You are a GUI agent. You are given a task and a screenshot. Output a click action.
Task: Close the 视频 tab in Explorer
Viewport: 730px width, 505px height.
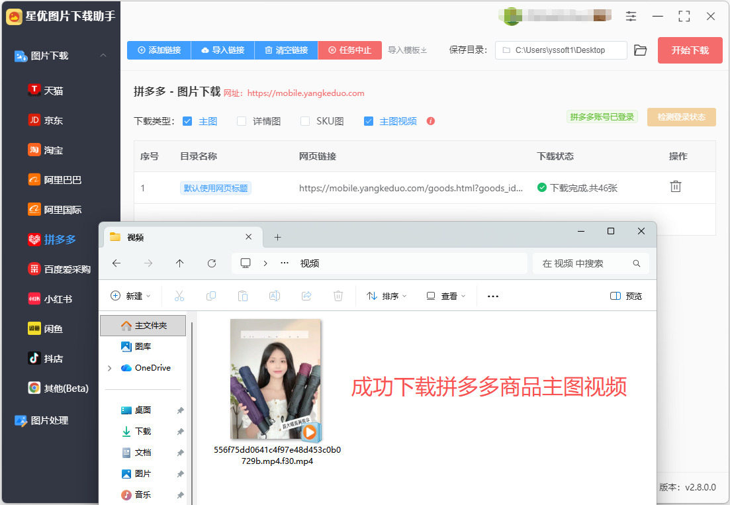pyautogui.click(x=249, y=237)
